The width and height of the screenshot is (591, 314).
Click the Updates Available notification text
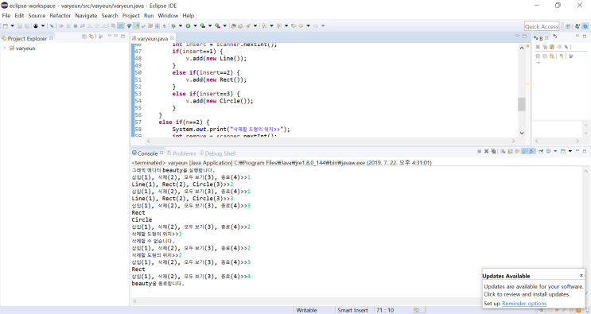[x=506, y=276]
